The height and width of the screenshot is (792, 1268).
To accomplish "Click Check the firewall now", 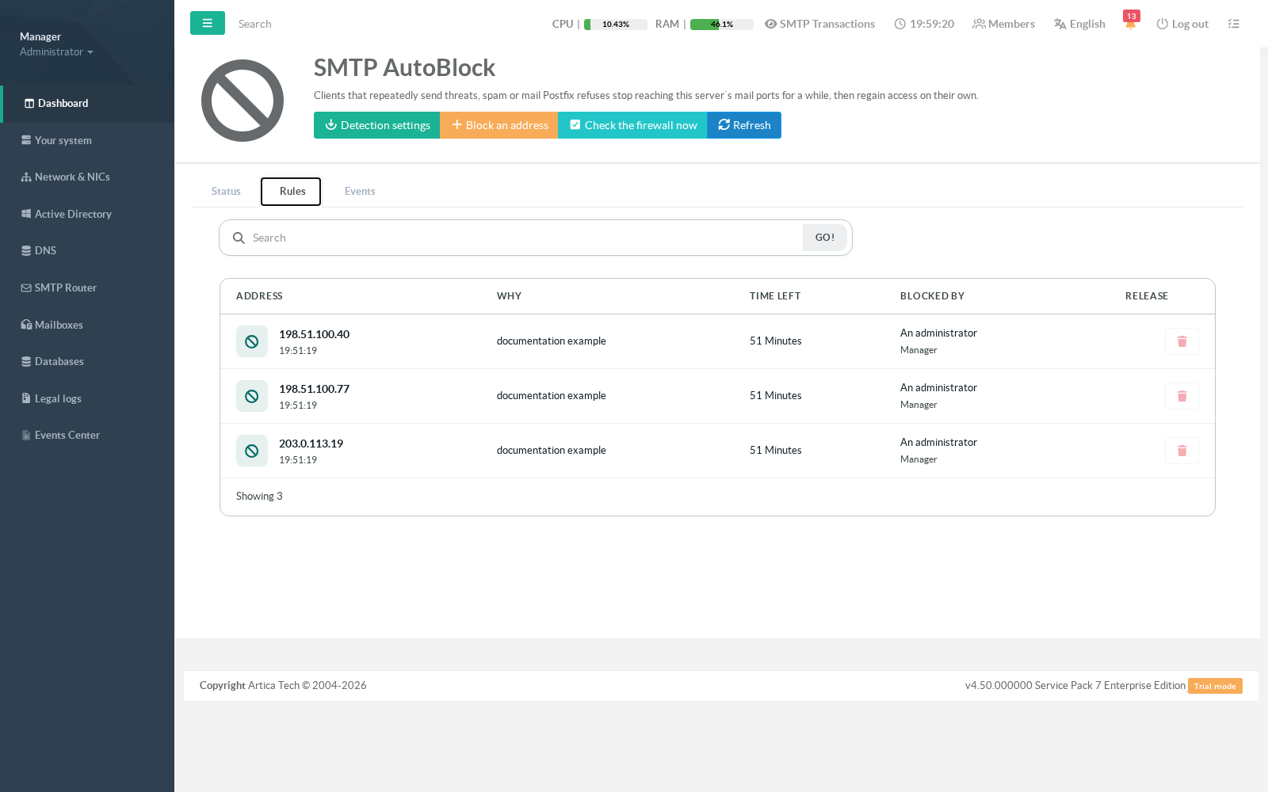I will coord(632,125).
